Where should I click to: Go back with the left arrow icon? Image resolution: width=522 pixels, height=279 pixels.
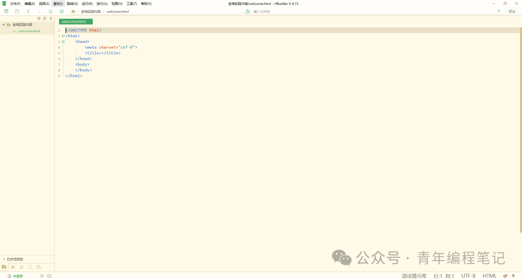click(29, 11)
